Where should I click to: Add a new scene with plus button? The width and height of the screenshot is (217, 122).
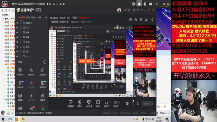46,17
